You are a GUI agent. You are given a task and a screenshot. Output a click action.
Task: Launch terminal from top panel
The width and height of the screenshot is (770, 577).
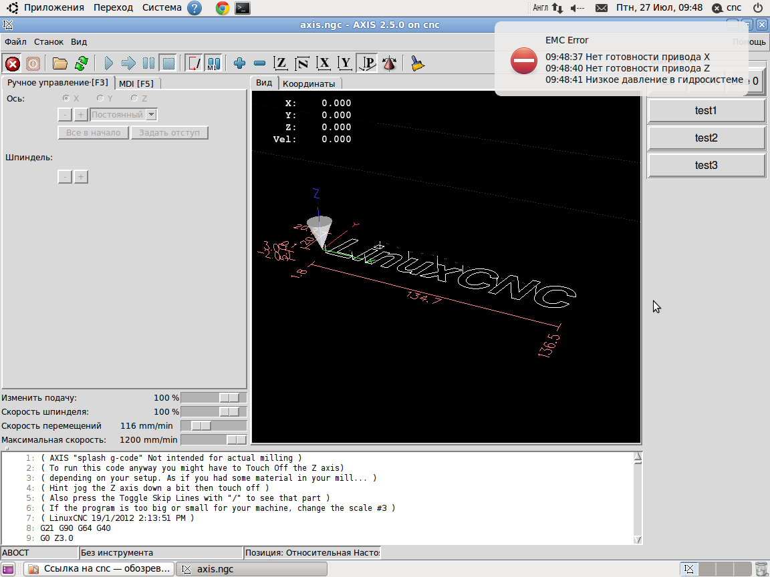click(243, 8)
